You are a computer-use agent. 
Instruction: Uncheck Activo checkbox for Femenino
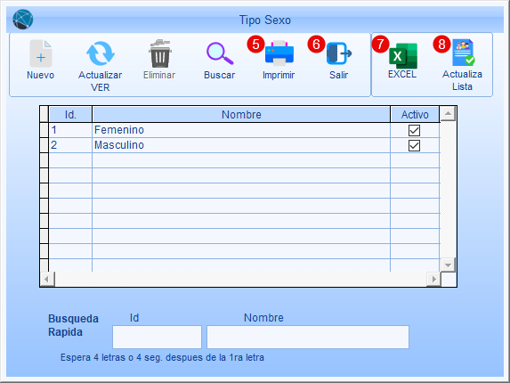[x=414, y=130]
